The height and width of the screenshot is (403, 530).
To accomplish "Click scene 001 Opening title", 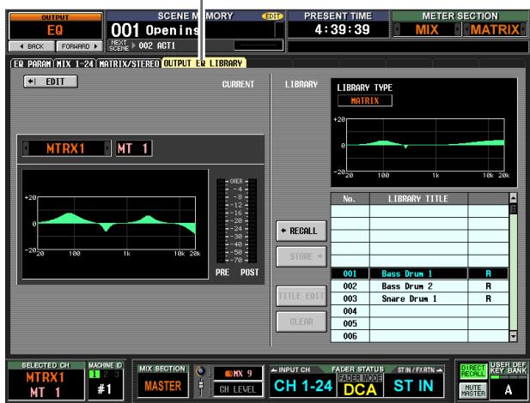I will [155, 30].
